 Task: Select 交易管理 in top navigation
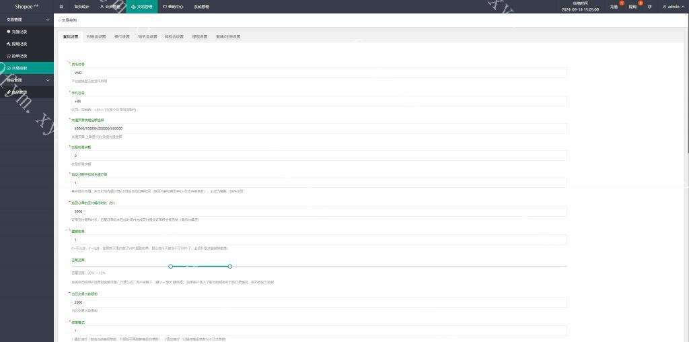click(x=141, y=7)
